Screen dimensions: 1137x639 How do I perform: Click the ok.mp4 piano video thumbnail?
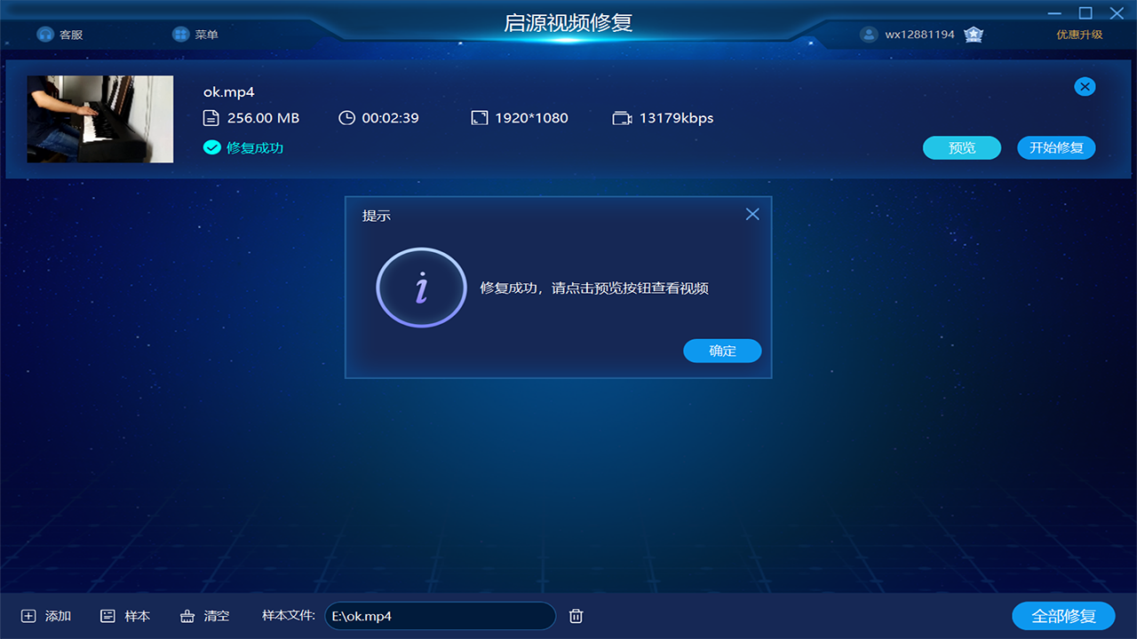[x=99, y=119]
